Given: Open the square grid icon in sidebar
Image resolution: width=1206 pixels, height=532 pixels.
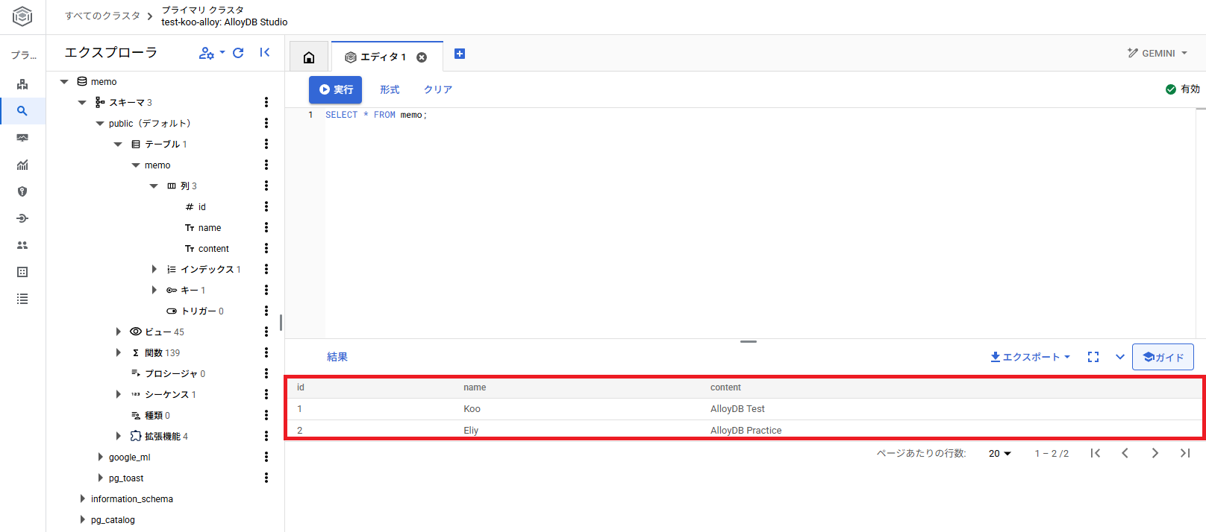Looking at the screenshot, I should point(22,272).
